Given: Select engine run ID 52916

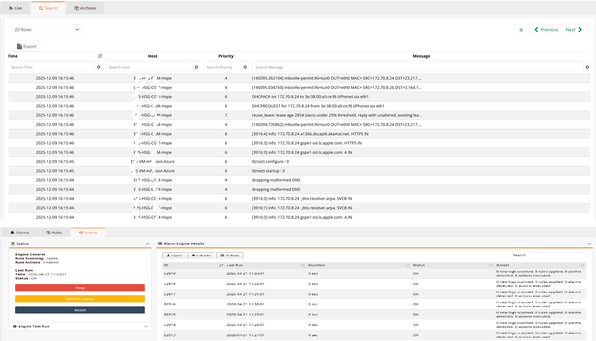Looking at the screenshot, I should click(x=169, y=304).
